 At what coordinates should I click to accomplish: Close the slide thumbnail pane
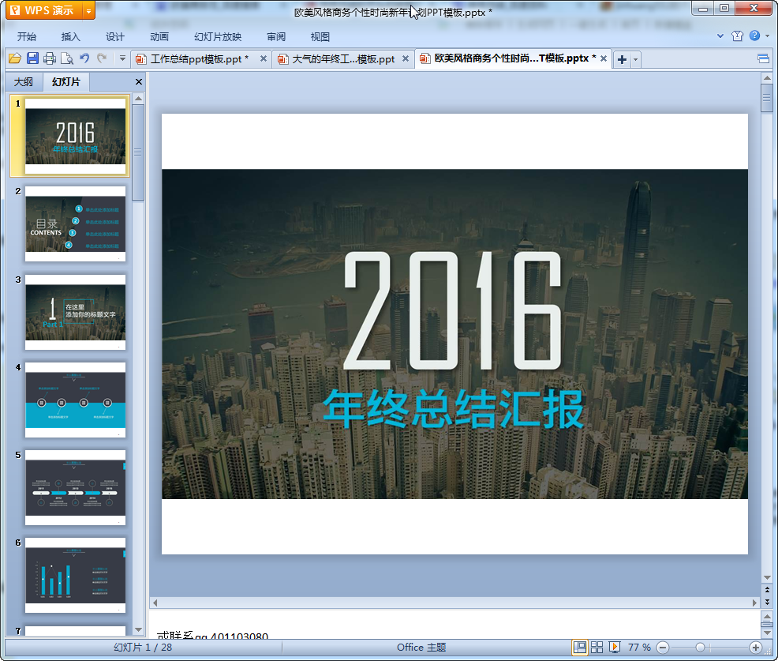tap(138, 82)
